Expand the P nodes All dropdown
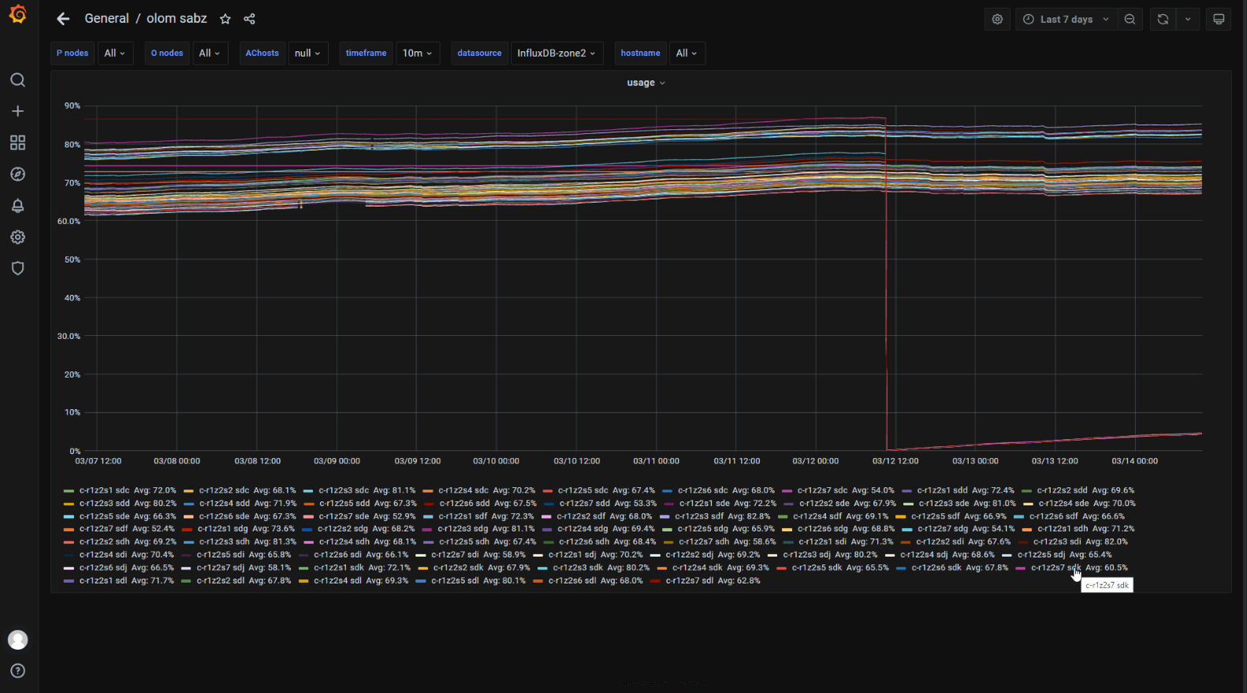 coord(115,54)
